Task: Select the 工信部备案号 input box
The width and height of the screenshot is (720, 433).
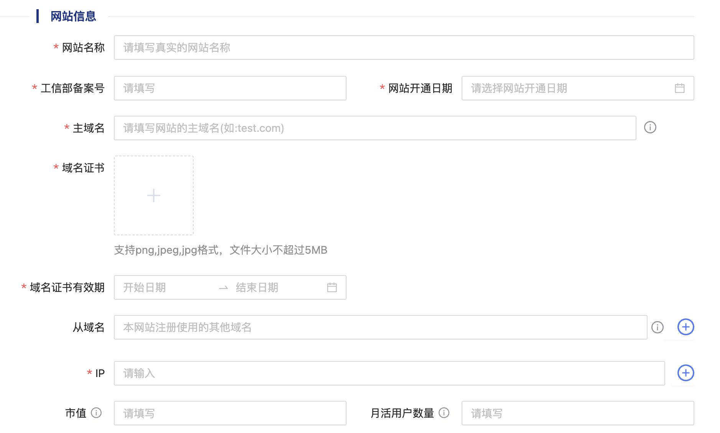Action: click(x=229, y=88)
